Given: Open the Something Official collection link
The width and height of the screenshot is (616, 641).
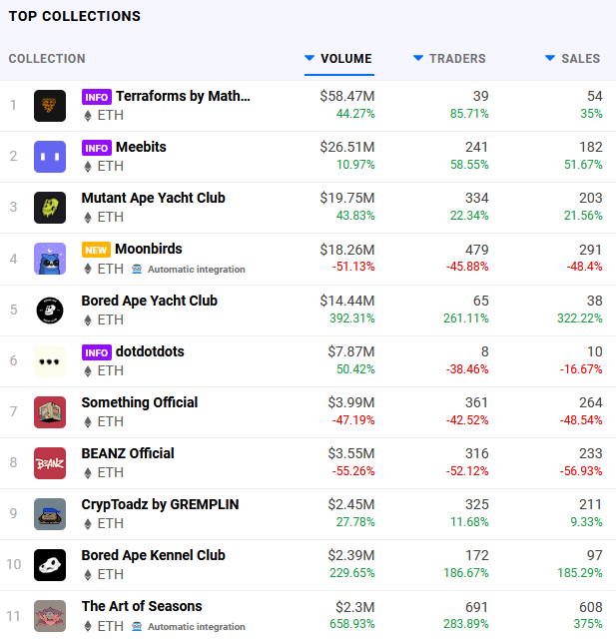Looking at the screenshot, I should (140, 402).
